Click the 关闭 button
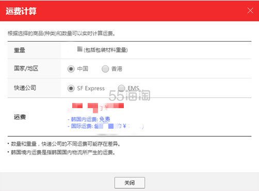259x191 pixels. pyautogui.click(x=129, y=183)
